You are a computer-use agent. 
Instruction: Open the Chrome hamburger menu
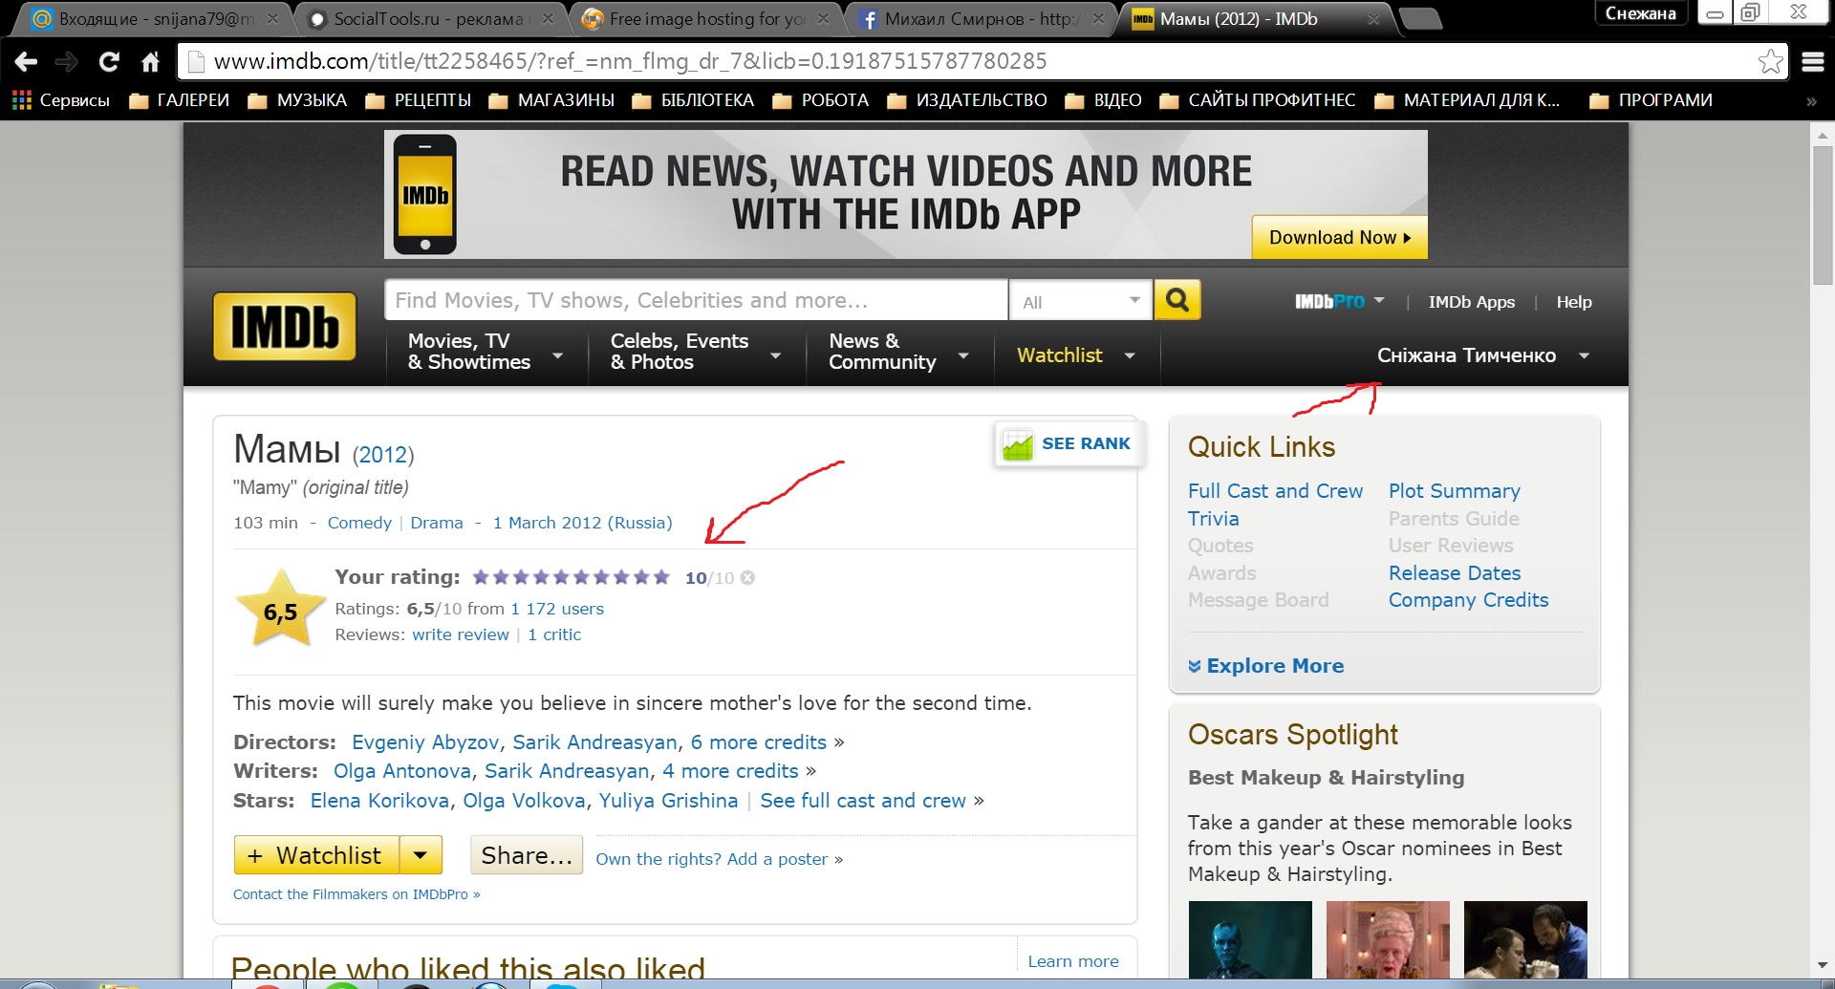[1813, 62]
